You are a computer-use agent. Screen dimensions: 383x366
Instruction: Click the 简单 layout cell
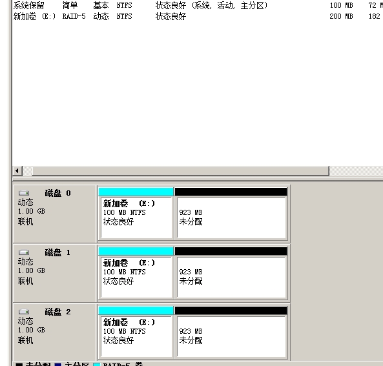coord(70,5)
